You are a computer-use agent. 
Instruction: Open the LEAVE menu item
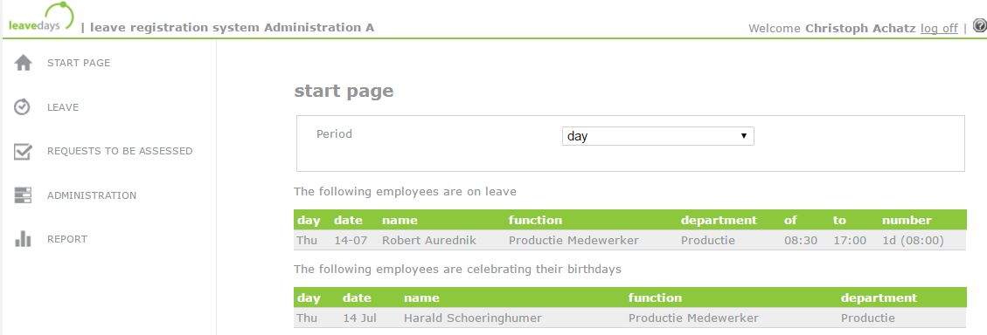click(63, 107)
